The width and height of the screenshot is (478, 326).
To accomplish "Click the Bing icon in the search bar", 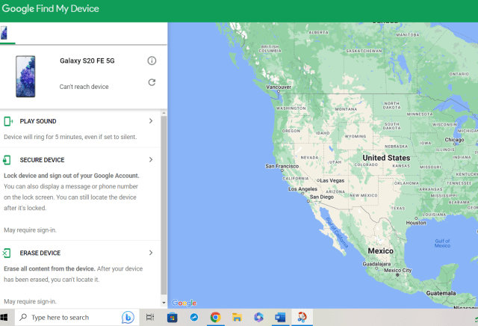I will coord(128,317).
